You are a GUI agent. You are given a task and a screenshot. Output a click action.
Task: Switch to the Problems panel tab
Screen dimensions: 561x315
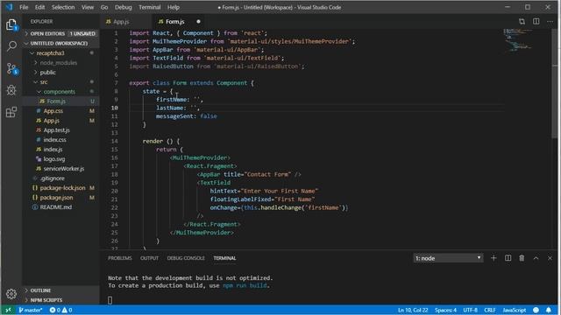pyautogui.click(x=120, y=258)
